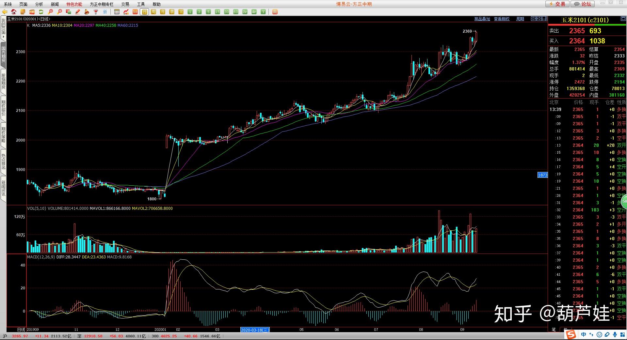The height and width of the screenshot is (340, 627).
Task: Maximize quote panel via square icon
Action: [x=623, y=19]
